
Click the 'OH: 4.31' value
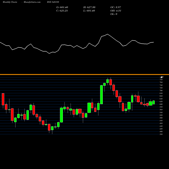point(116,11)
